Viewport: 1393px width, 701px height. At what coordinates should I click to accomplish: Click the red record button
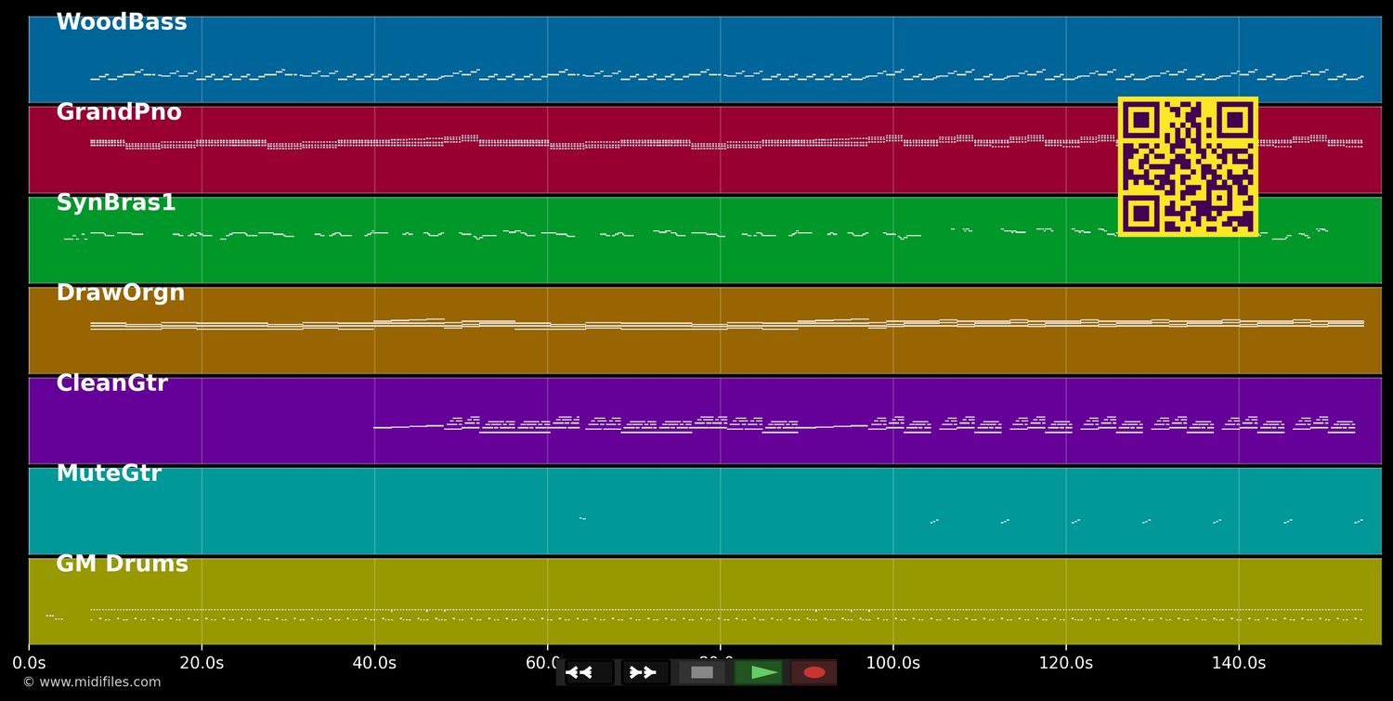(814, 672)
